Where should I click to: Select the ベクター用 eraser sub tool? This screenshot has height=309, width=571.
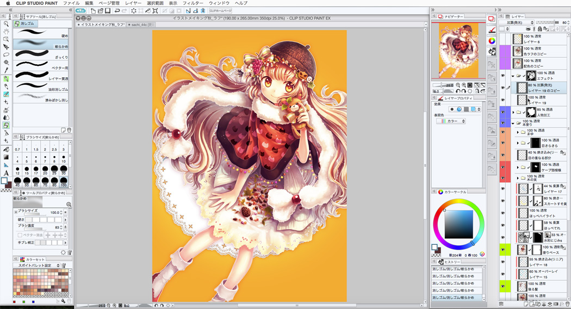pyautogui.click(x=41, y=65)
